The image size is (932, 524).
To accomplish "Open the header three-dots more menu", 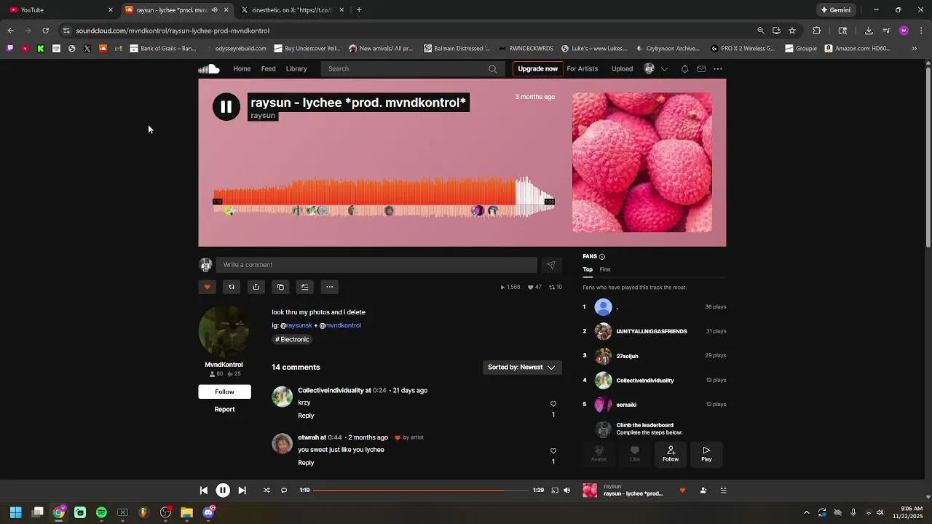I will tap(718, 69).
